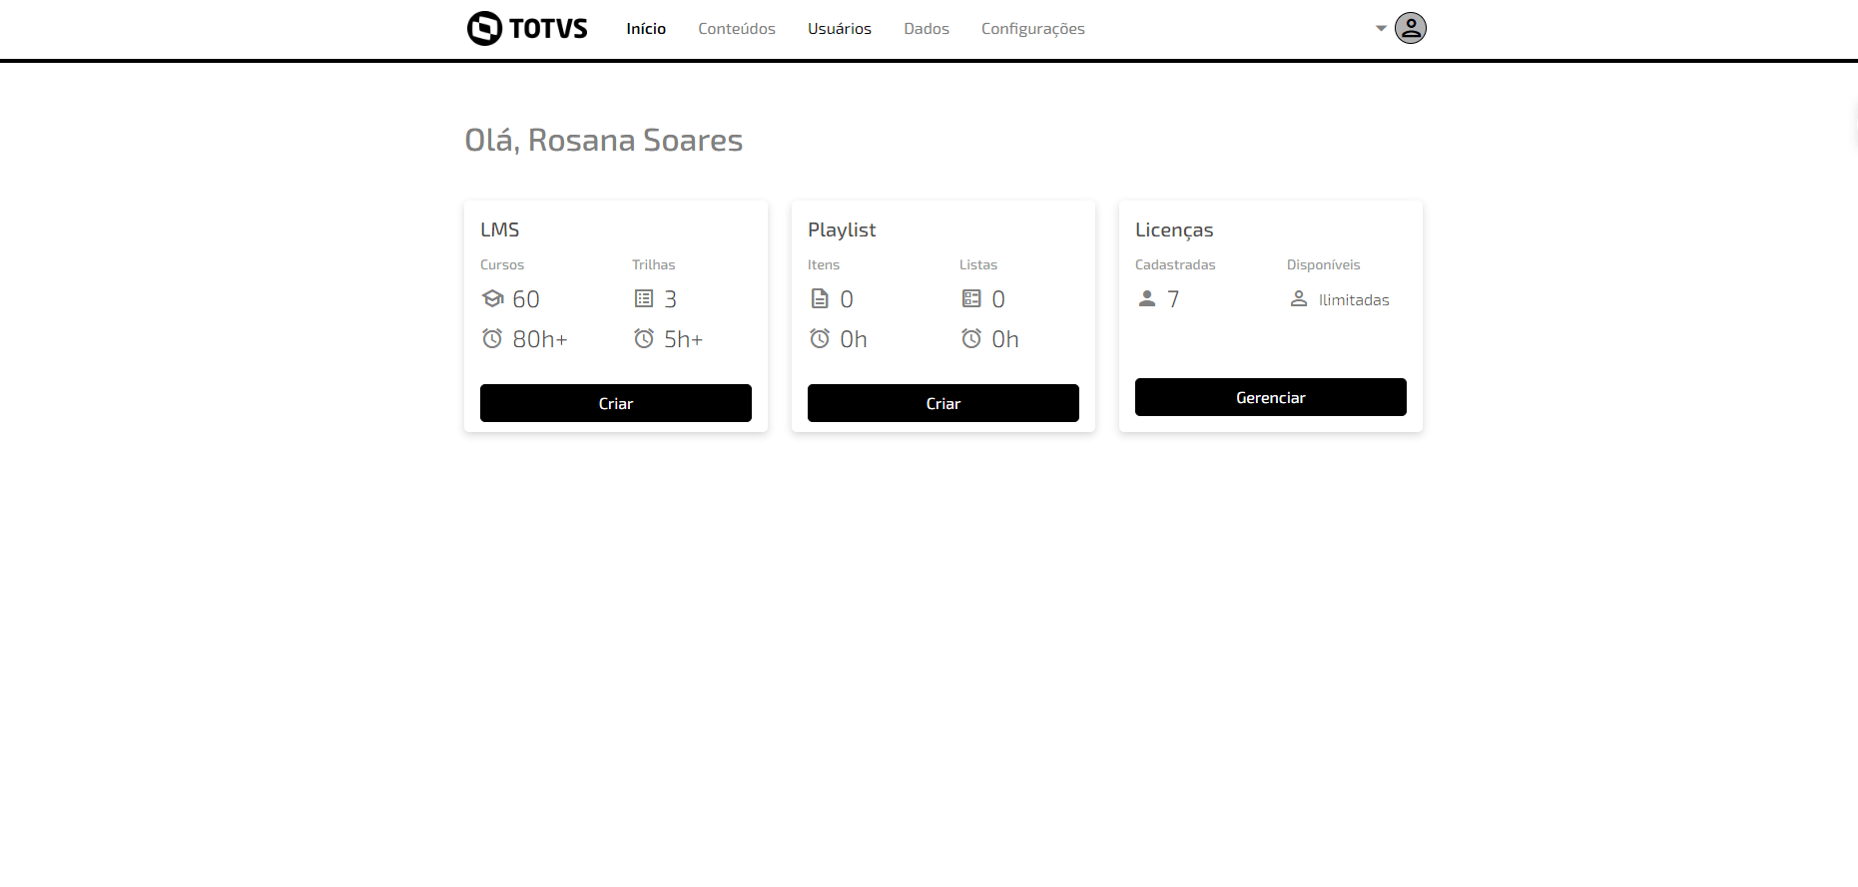Click Gerenciar in the Licenças card
This screenshot has height=887, width=1858.
click(1271, 397)
